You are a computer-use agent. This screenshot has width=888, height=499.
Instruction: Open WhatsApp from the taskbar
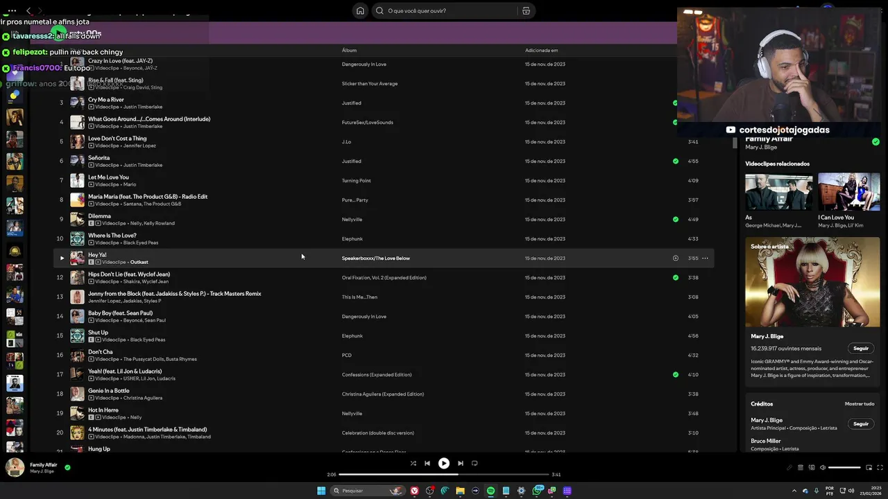point(538,491)
